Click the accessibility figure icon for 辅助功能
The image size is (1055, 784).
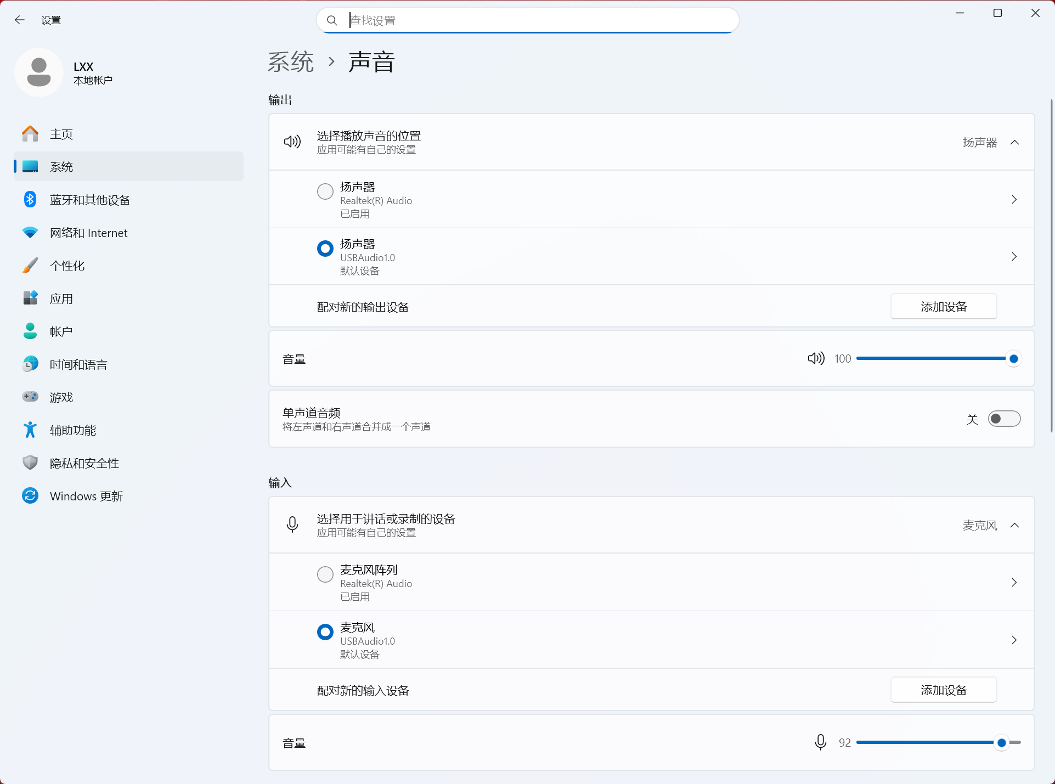pos(30,430)
